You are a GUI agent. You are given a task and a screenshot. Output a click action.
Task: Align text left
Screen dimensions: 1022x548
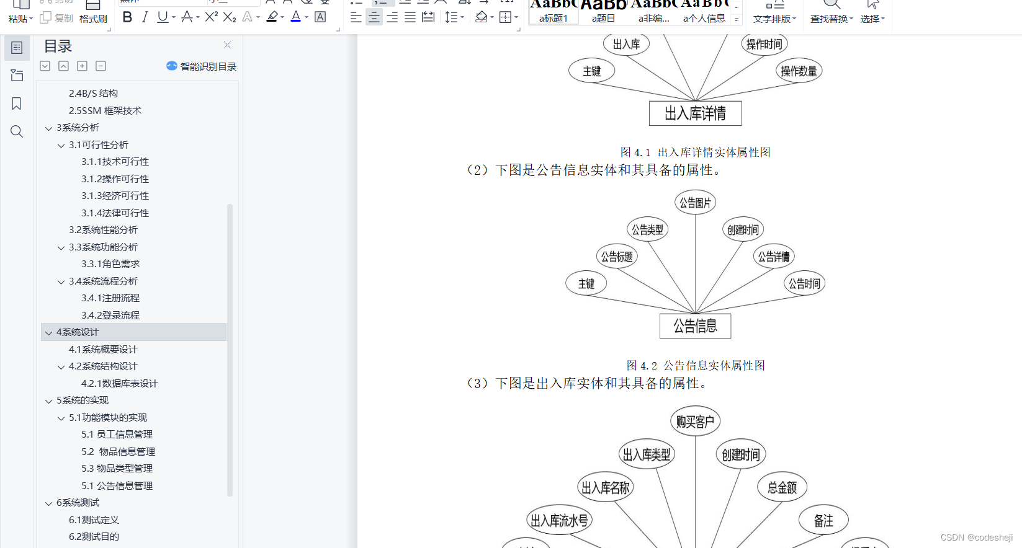tap(356, 17)
